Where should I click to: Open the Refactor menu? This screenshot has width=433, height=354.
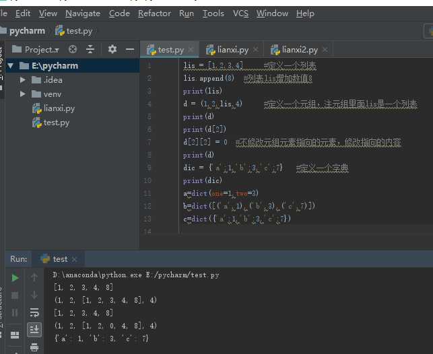pos(154,13)
